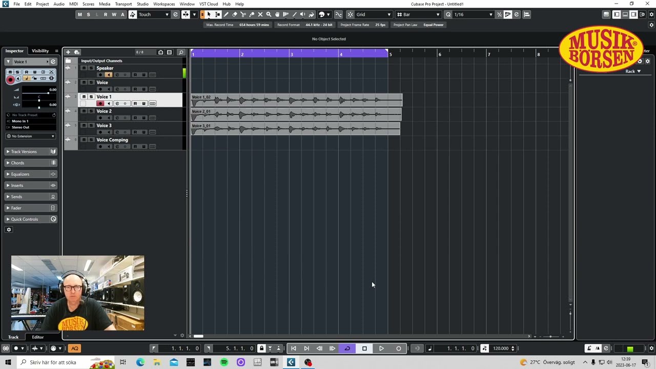Viewport: 656px width, 369px height.
Task: Select the Zoom magnifier tool
Action: pos(269,14)
